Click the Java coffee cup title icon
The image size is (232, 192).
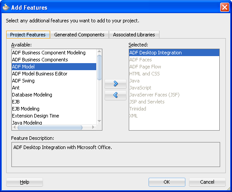pos(6,7)
